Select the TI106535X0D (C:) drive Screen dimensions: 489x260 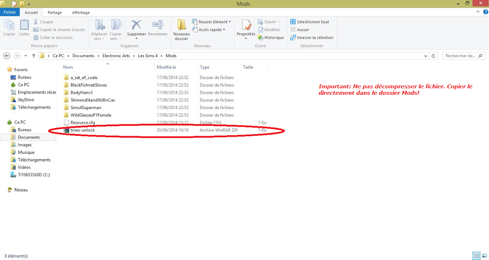click(x=30, y=174)
